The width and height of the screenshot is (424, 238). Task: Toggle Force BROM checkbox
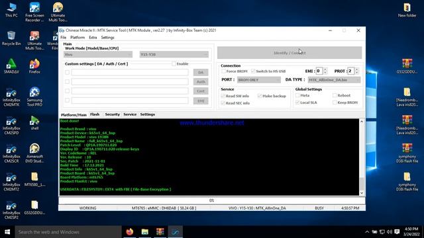point(223,71)
